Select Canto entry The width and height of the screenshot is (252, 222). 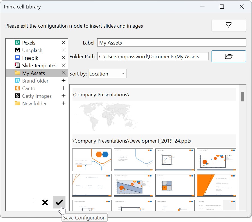37,88
